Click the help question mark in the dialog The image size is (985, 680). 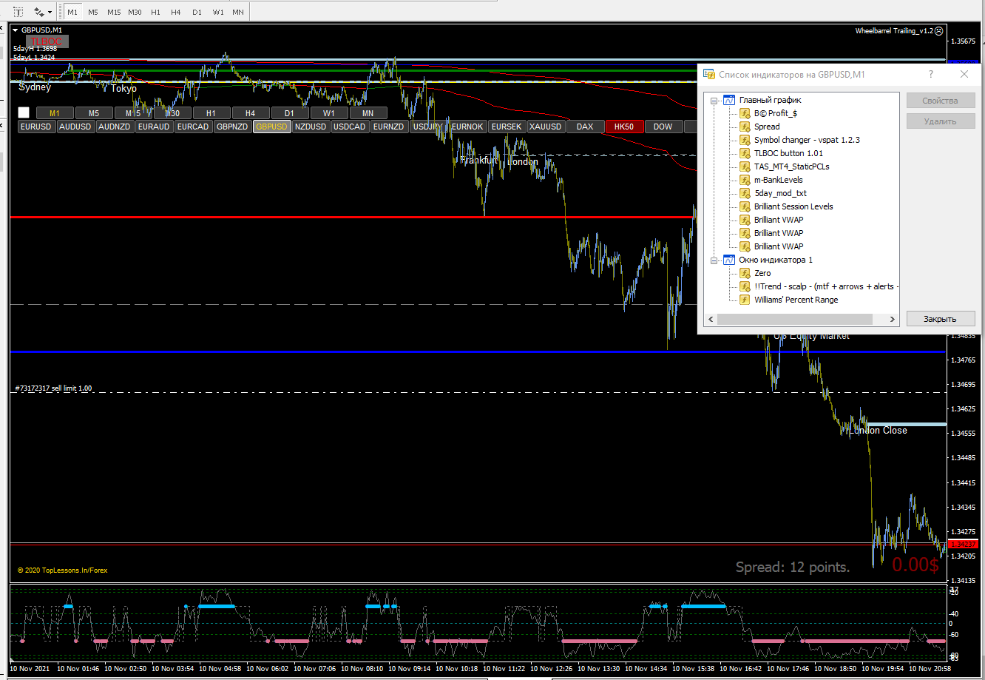[x=931, y=75]
